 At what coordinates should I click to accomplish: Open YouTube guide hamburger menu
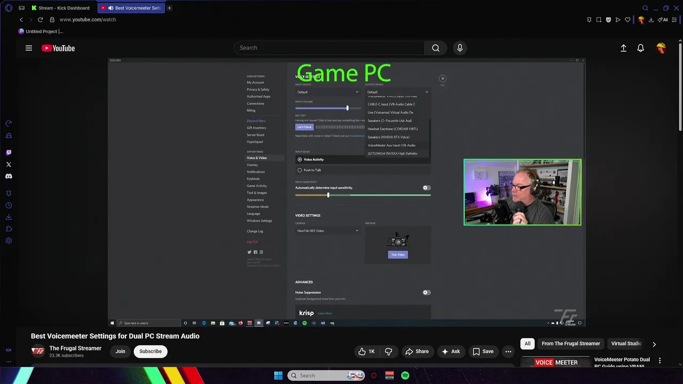(29, 48)
